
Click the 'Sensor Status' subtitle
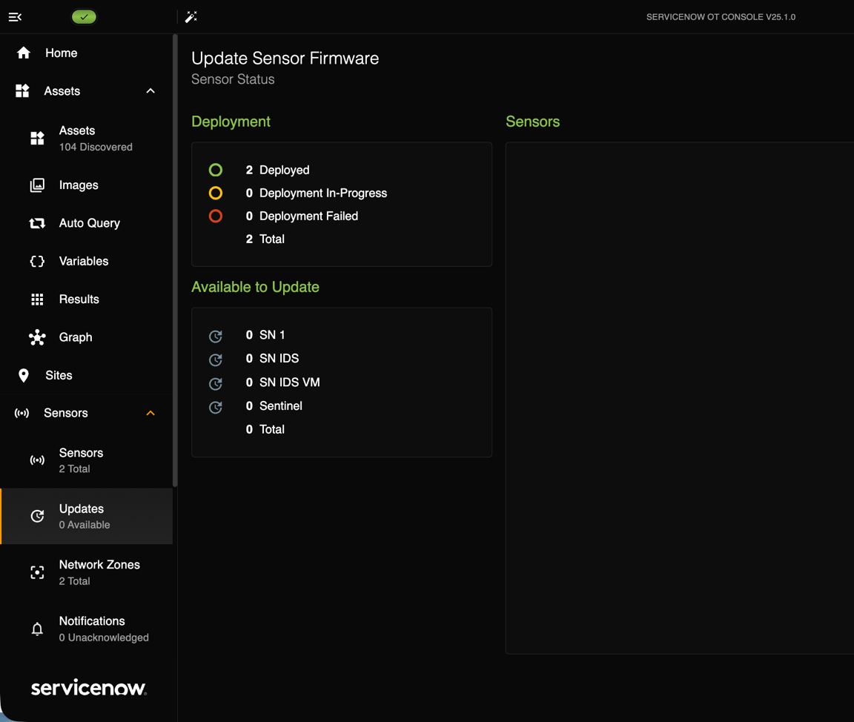click(x=233, y=79)
